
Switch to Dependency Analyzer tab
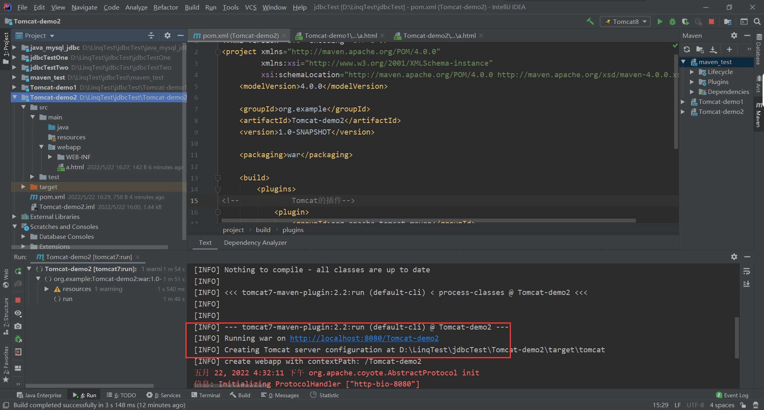point(255,242)
